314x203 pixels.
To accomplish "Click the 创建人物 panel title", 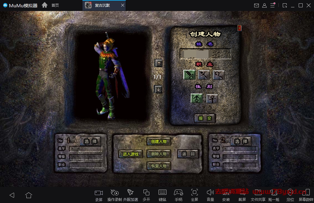I will point(205,34).
